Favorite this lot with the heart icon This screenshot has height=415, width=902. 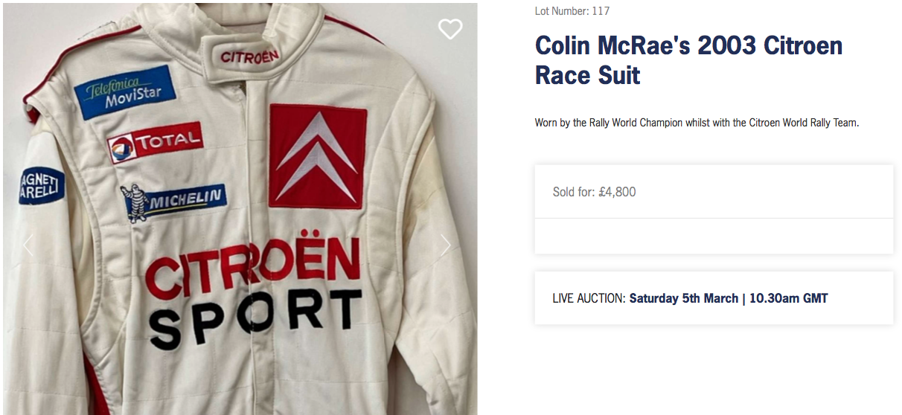click(450, 29)
